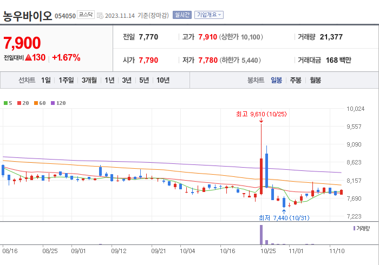
Task: Click the green 5-day moving average swatch
Action: (5, 103)
